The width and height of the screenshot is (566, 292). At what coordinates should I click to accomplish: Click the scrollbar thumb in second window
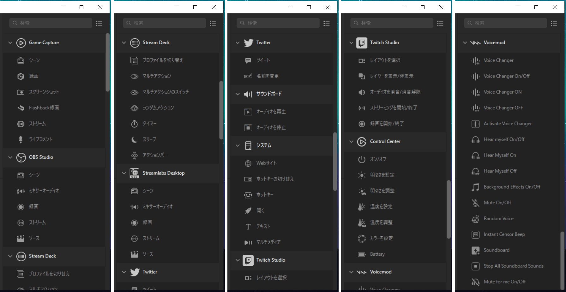[221, 110]
